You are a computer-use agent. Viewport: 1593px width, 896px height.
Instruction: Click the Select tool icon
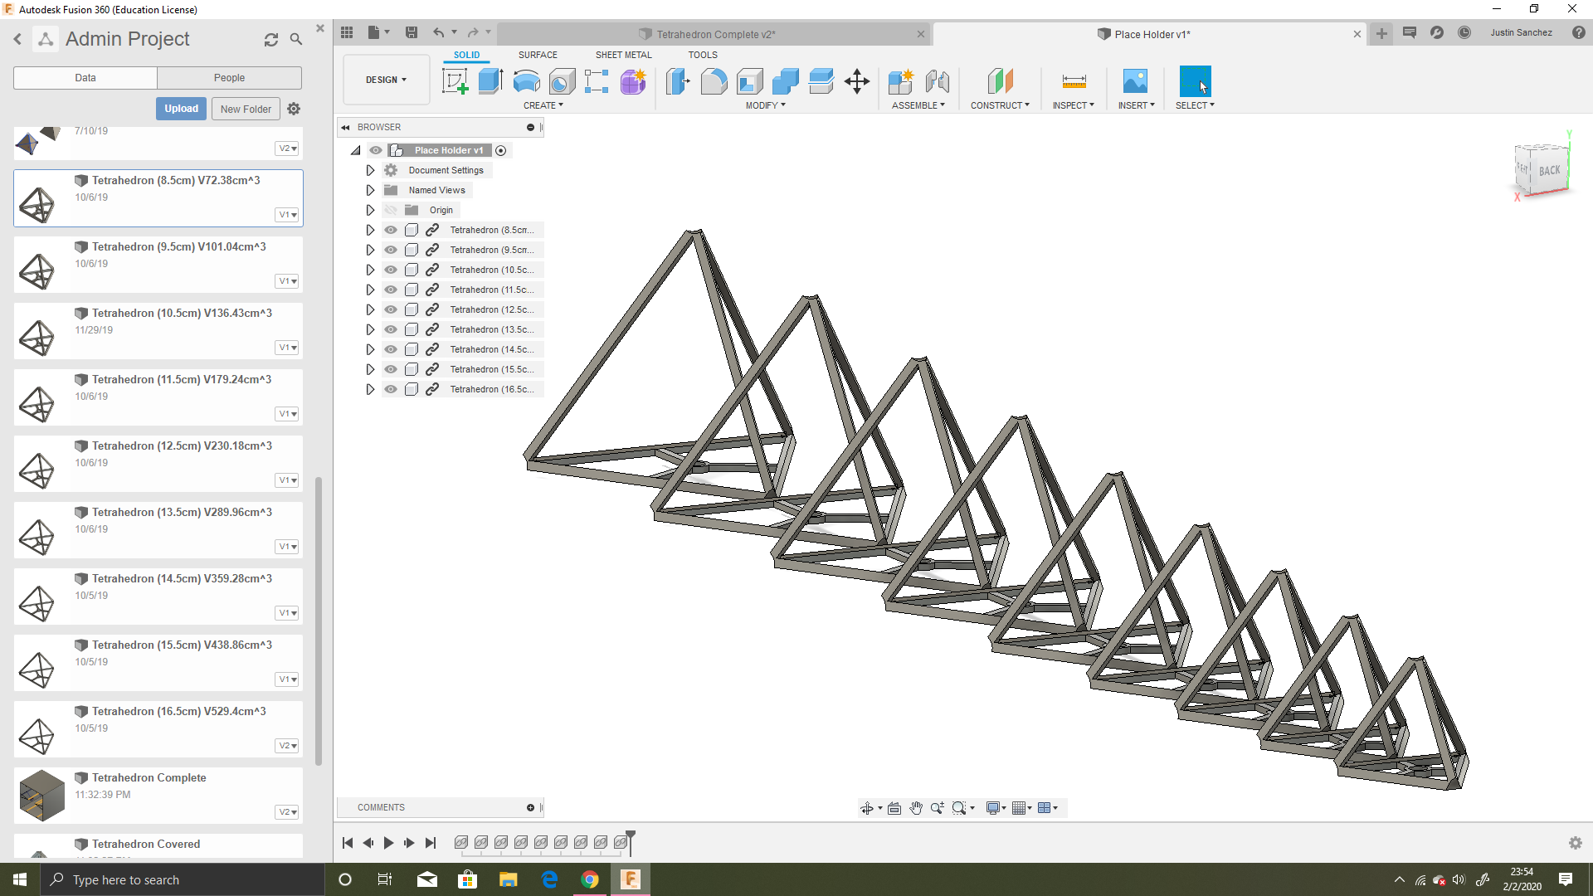(1195, 81)
